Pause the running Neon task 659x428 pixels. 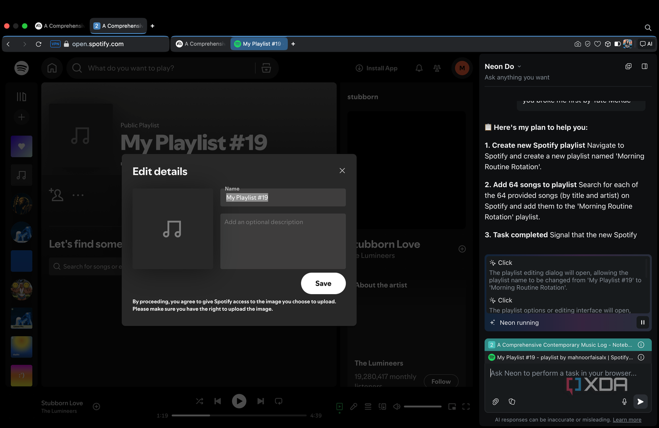pos(643,323)
